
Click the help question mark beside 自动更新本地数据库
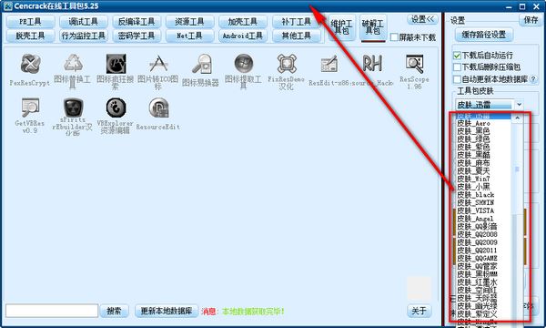coord(533,79)
